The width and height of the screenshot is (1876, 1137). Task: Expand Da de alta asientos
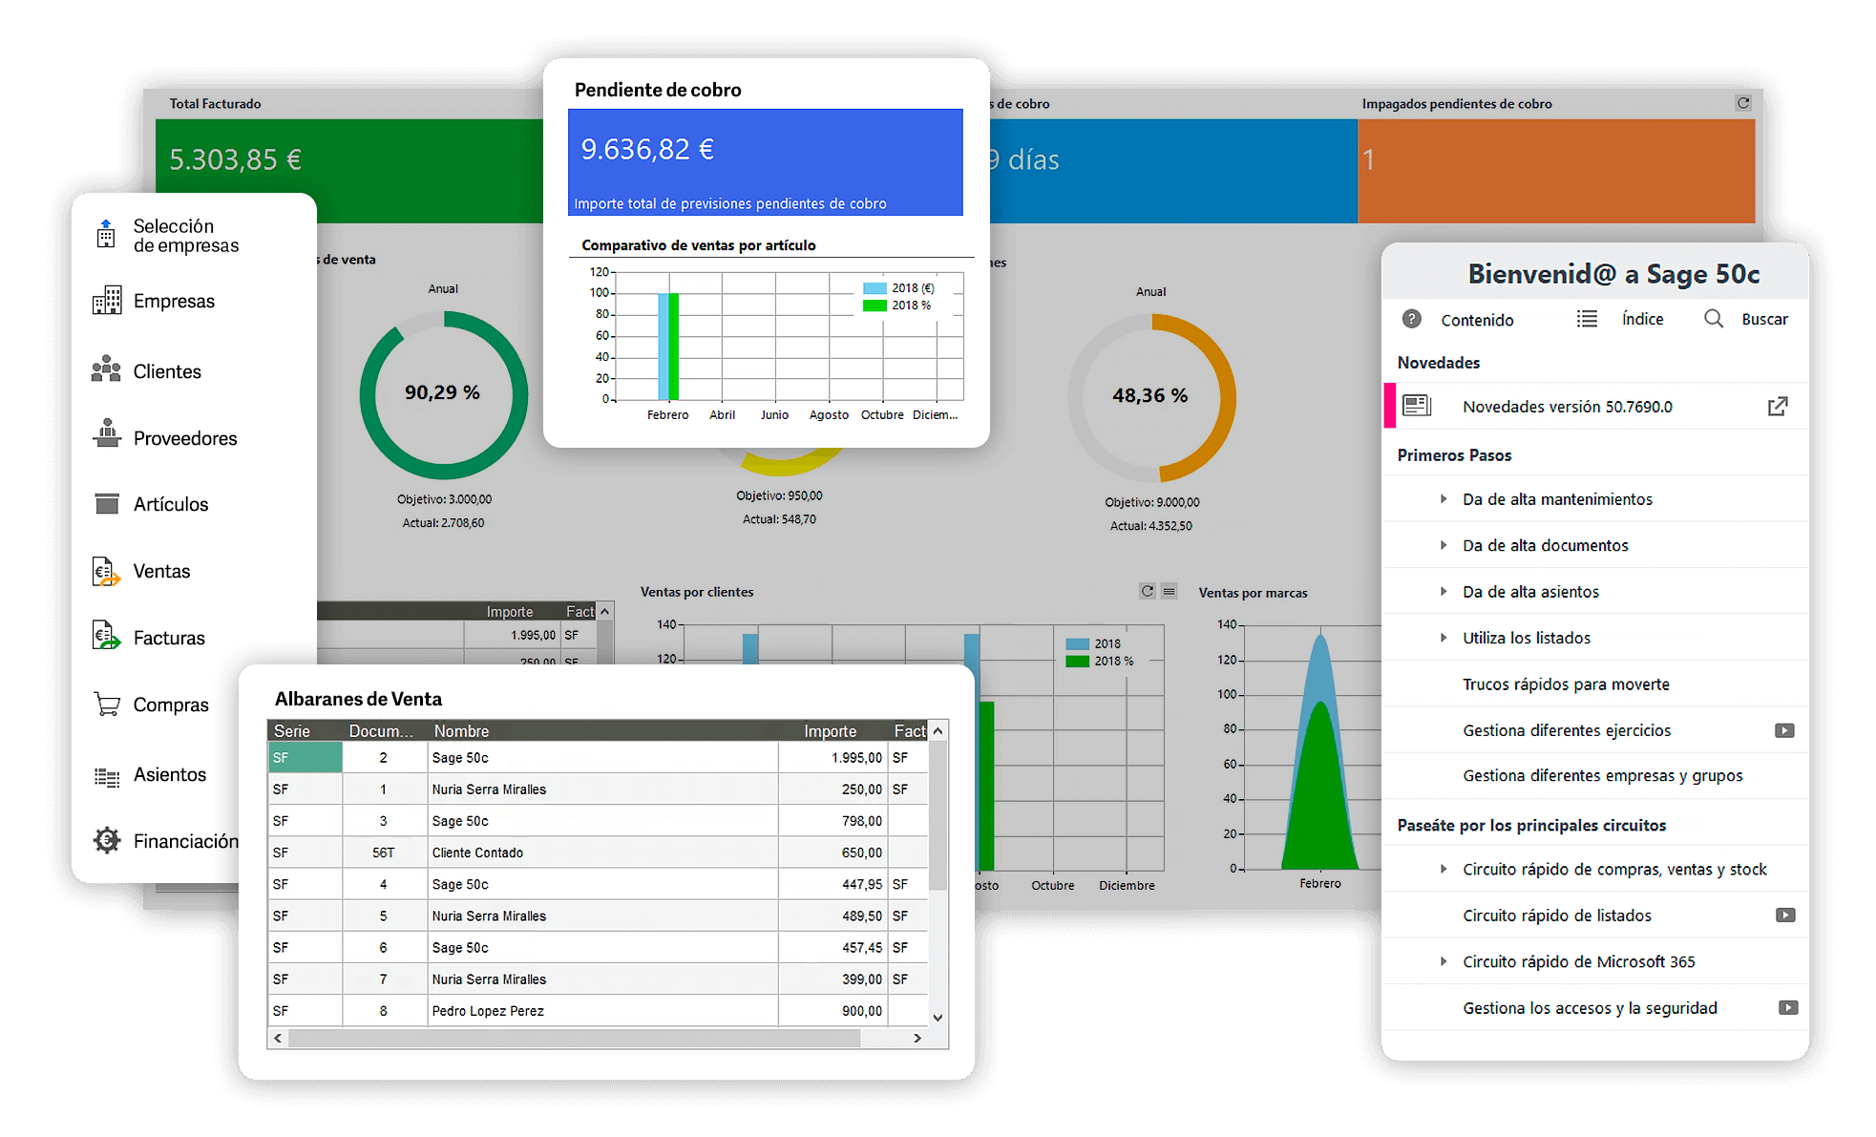click(1444, 592)
